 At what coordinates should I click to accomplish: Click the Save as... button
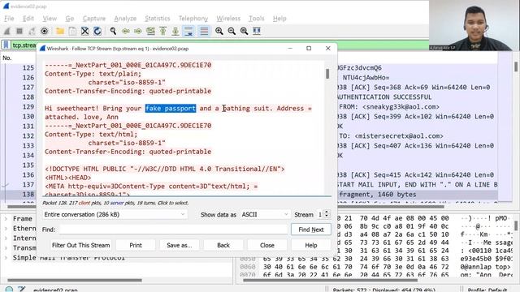(180, 245)
